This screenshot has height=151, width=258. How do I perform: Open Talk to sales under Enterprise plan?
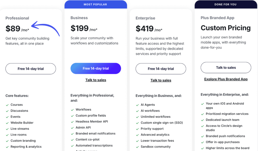(161, 80)
